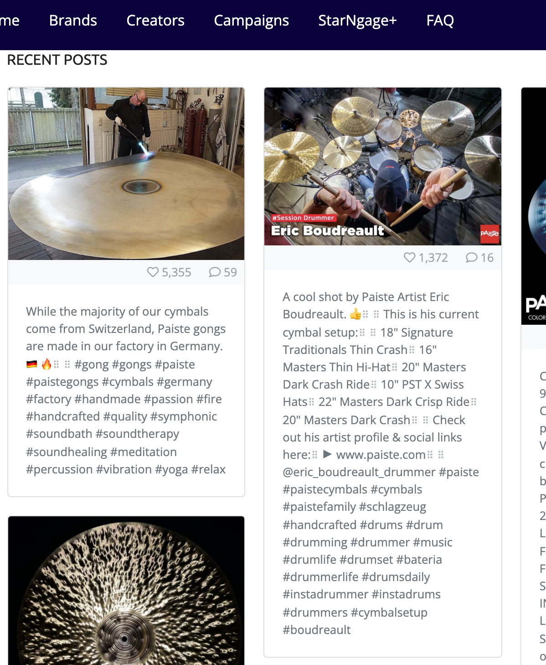The width and height of the screenshot is (546, 665).
Task: Click heart icon on Eric Boudreault post
Action: 410,258
